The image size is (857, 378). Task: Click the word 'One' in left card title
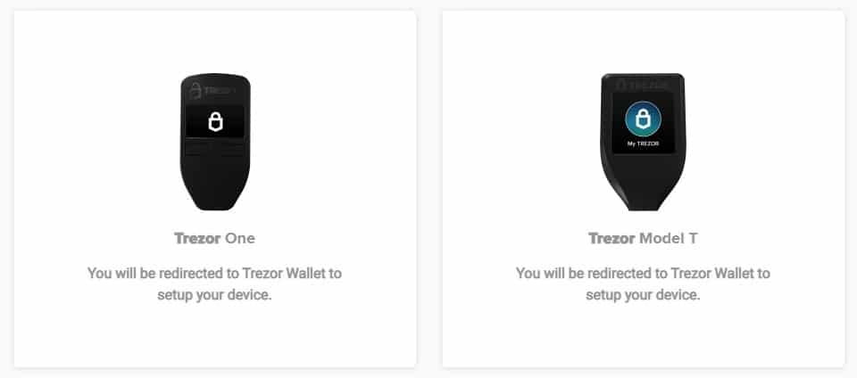(x=240, y=238)
